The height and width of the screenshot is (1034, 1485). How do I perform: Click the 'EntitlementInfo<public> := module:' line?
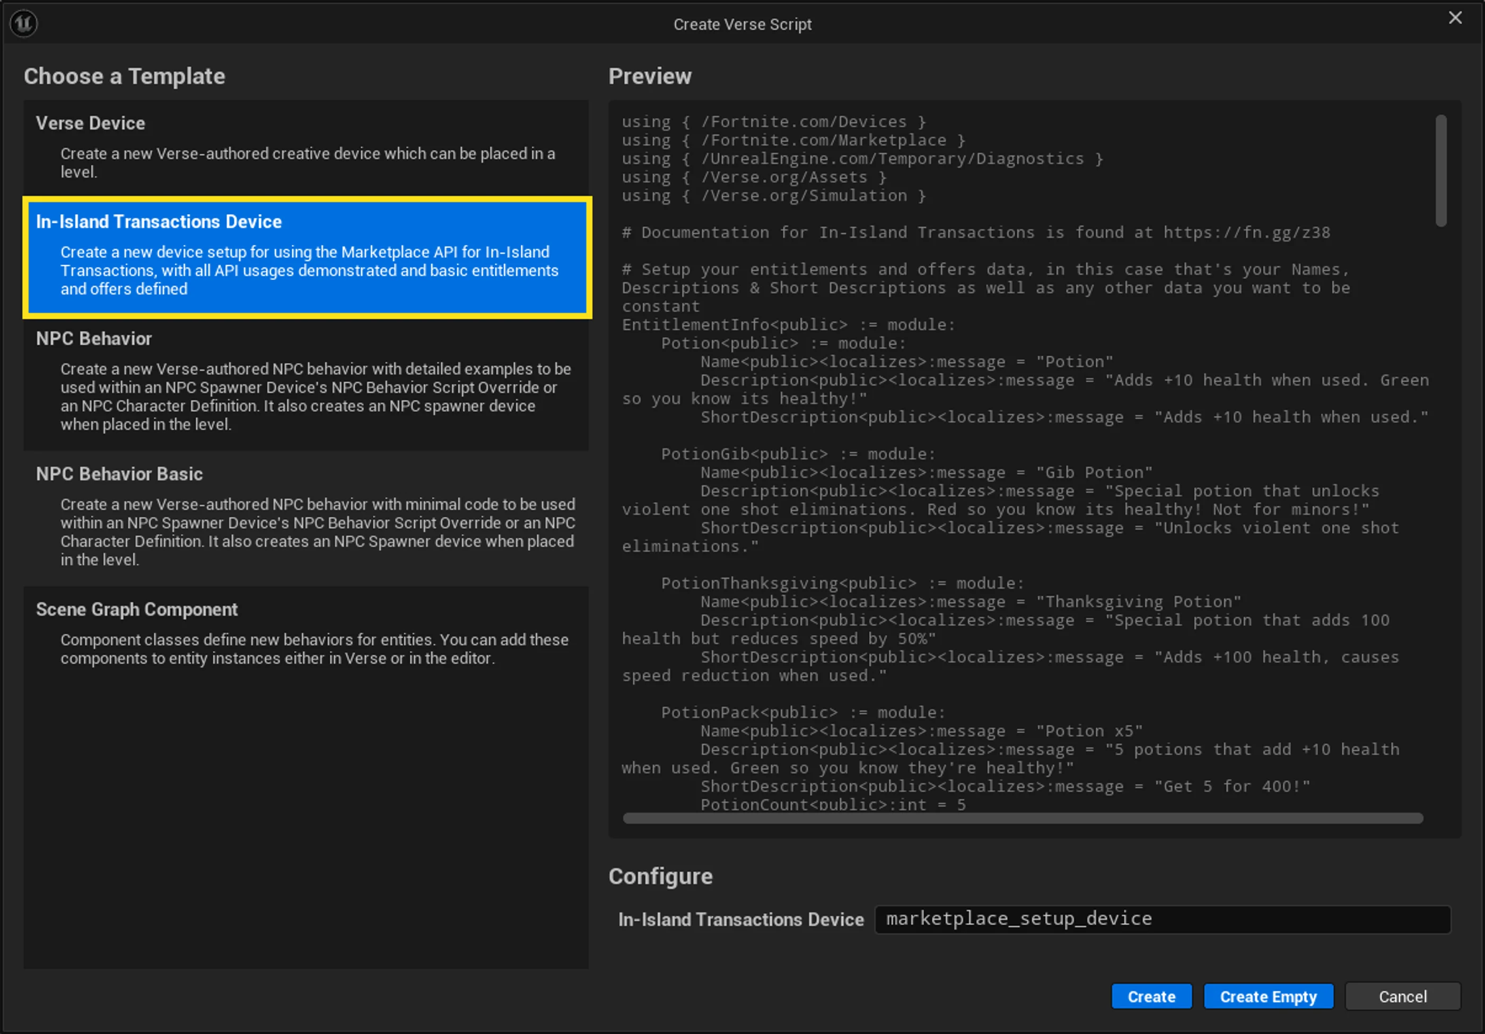pos(789,325)
